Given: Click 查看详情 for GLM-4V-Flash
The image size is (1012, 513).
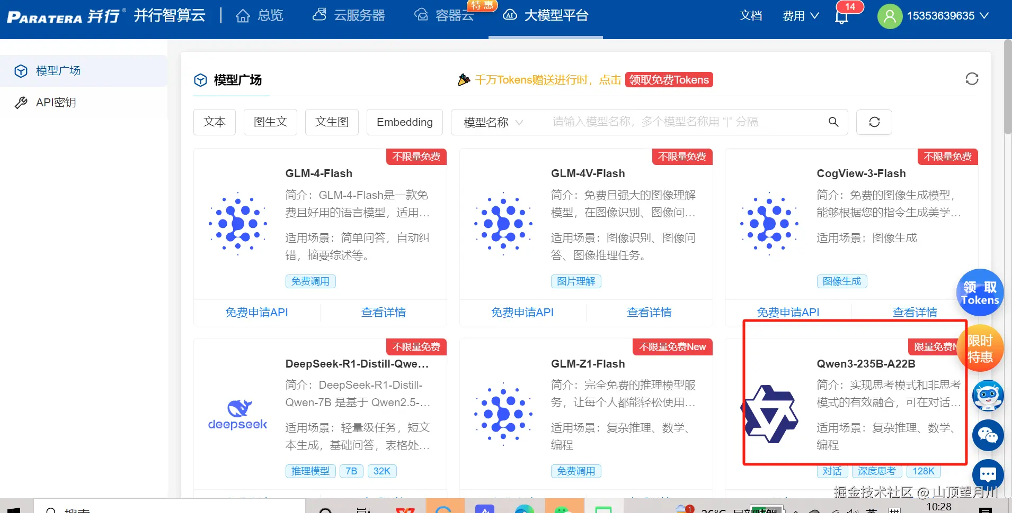Looking at the screenshot, I should pos(649,313).
